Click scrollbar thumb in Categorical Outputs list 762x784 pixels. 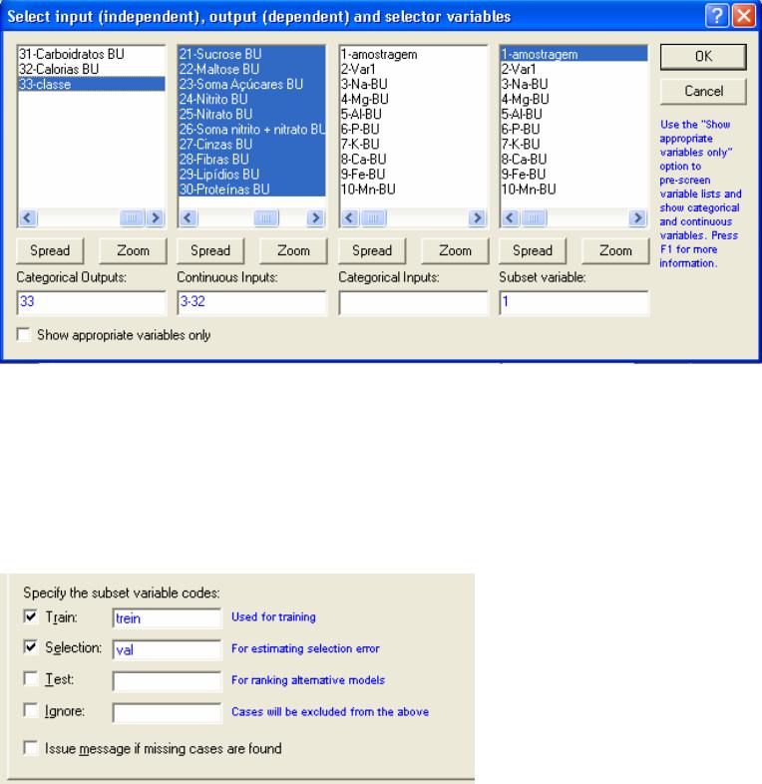coord(132,218)
